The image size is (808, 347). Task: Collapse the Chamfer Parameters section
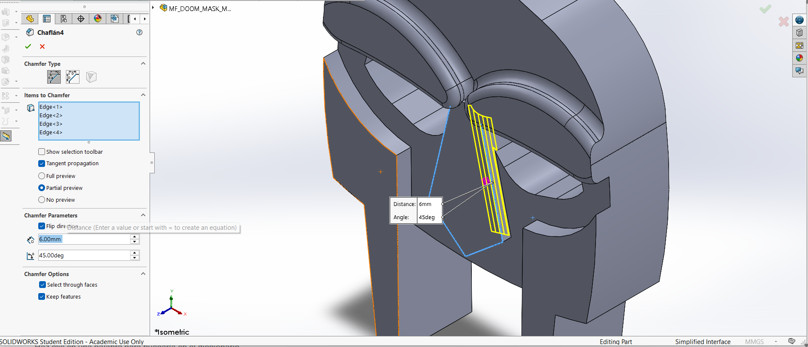click(x=143, y=215)
